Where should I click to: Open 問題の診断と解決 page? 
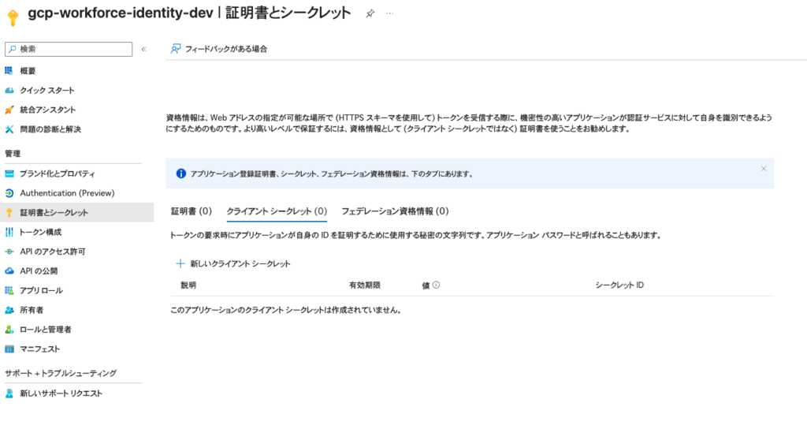click(50, 129)
